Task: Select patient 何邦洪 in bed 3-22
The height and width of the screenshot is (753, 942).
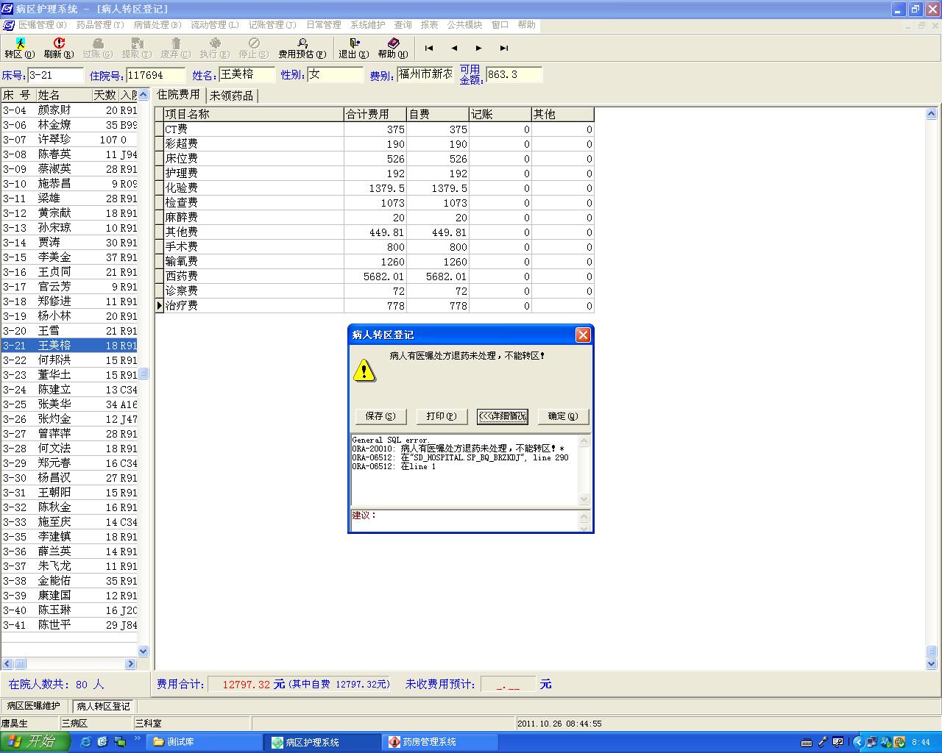Action: [x=55, y=360]
